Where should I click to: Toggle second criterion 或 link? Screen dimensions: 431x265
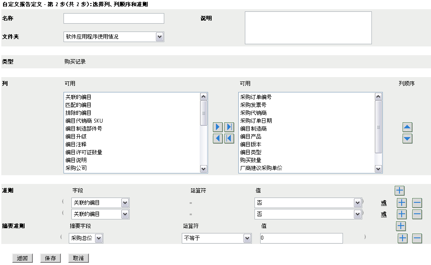tap(384, 214)
